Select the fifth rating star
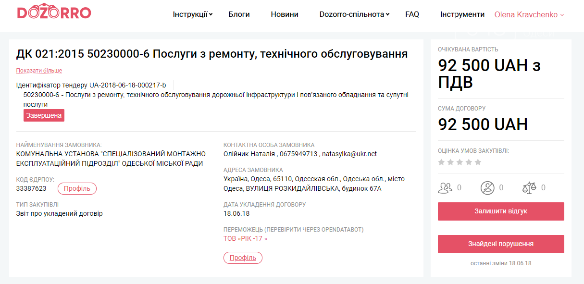 click(478, 162)
